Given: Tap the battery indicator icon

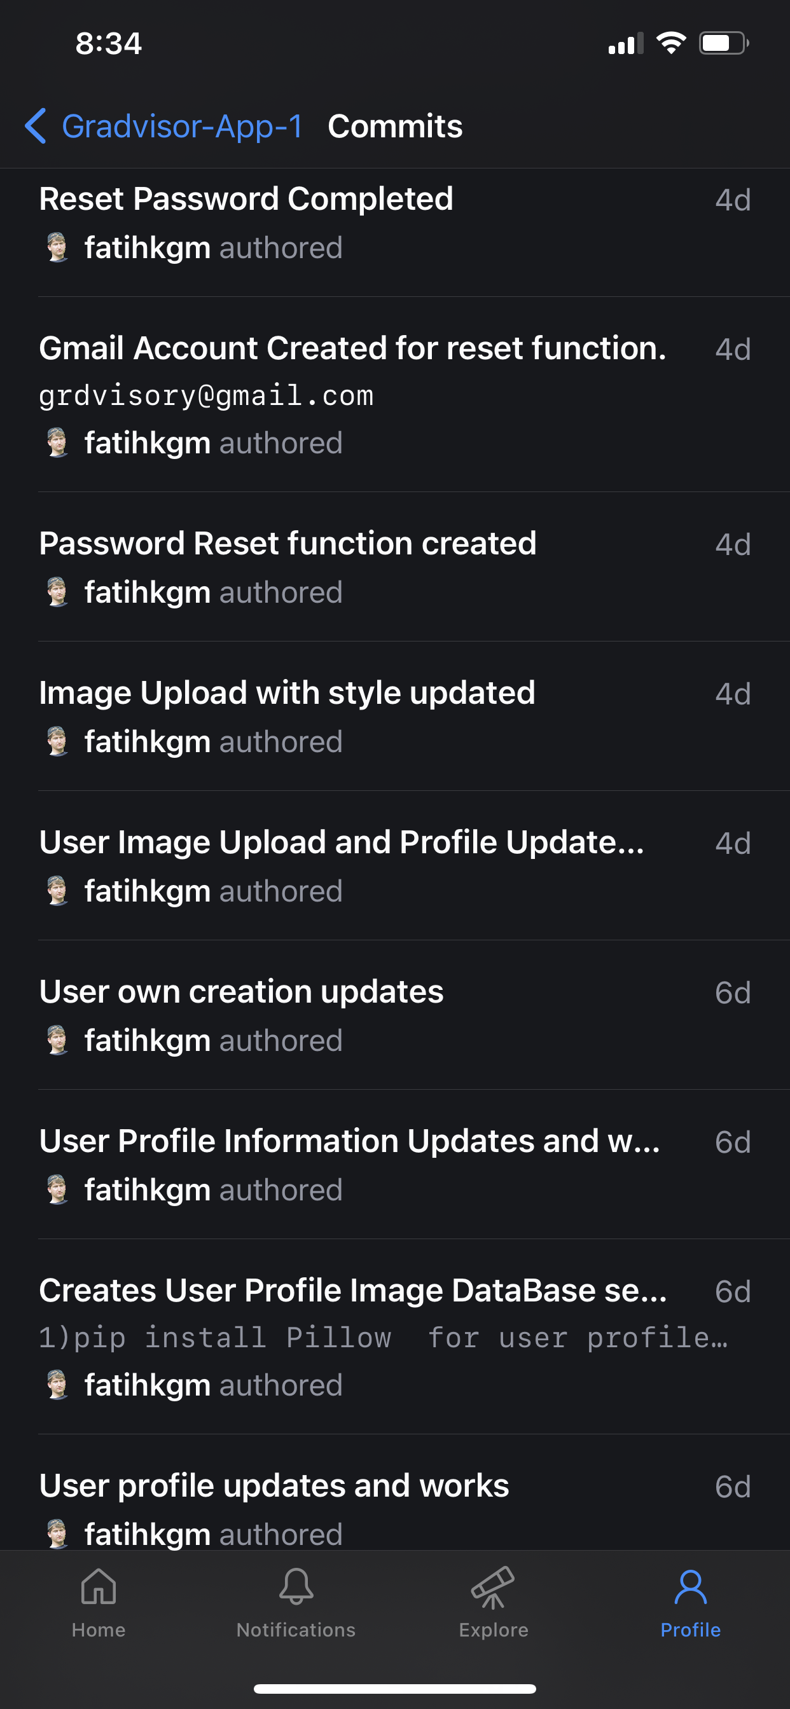Looking at the screenshot, I should point(724,44).
